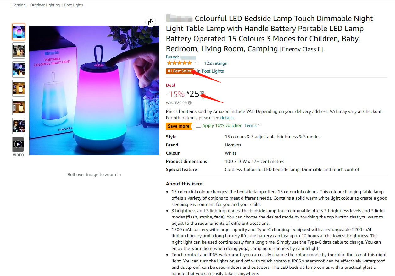Viewport: 395px width, 276px height.
Task: Play the product video thumbnail
Action: pyautogui.click(x=18, y=144)
